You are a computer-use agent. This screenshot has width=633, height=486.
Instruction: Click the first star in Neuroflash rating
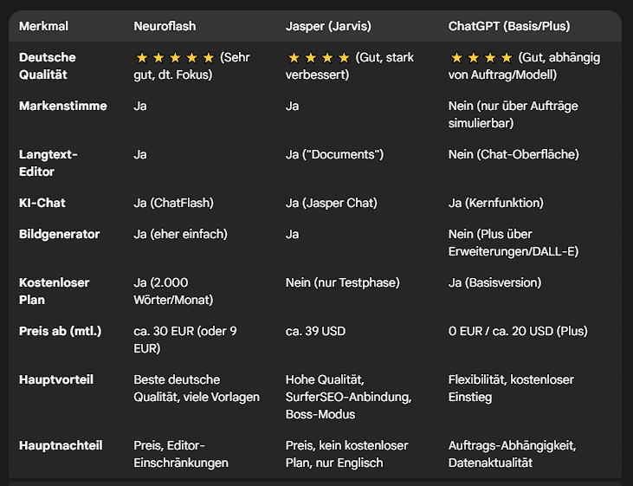pos(142,58)
